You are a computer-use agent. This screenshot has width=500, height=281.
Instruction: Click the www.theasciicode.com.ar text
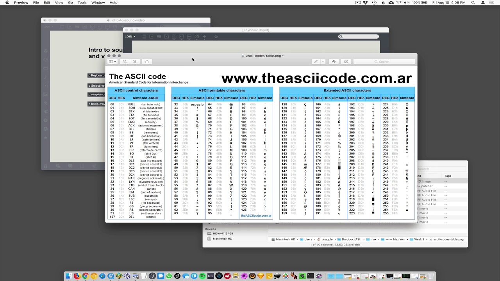click(x=316, y=78)
